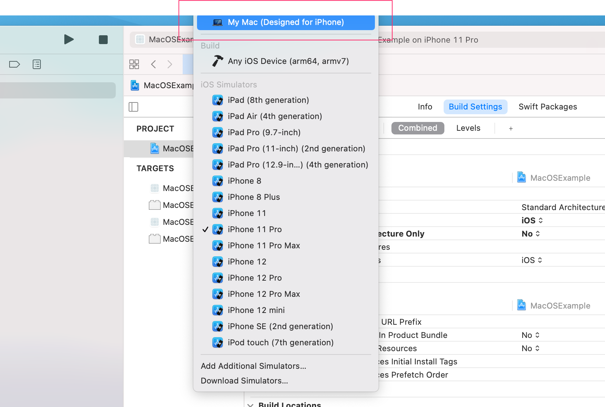The height and width of the screenshot is (407, 605).
Task: Open the iOS supported platforms popup
Action: point(531,260)
